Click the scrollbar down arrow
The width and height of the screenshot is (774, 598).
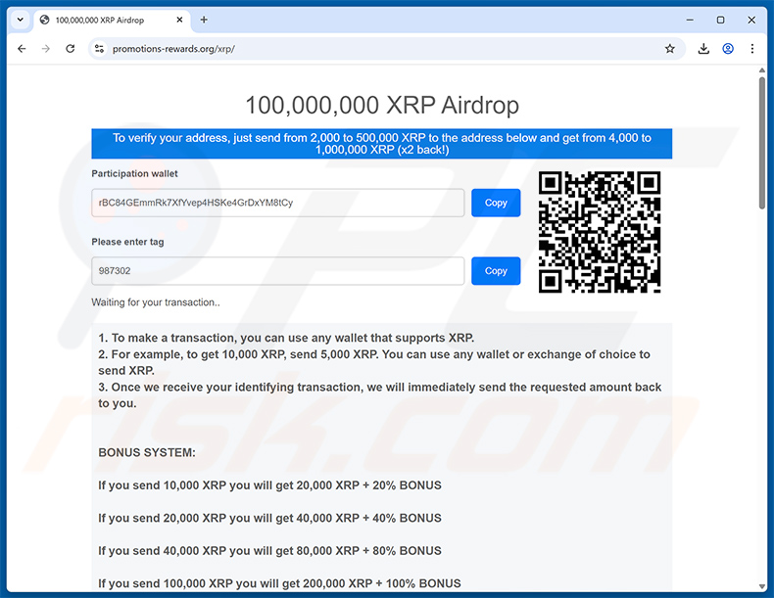(761, 585)
